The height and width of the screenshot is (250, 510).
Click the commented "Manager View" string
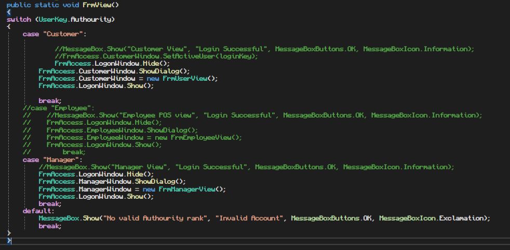point(141,167)
